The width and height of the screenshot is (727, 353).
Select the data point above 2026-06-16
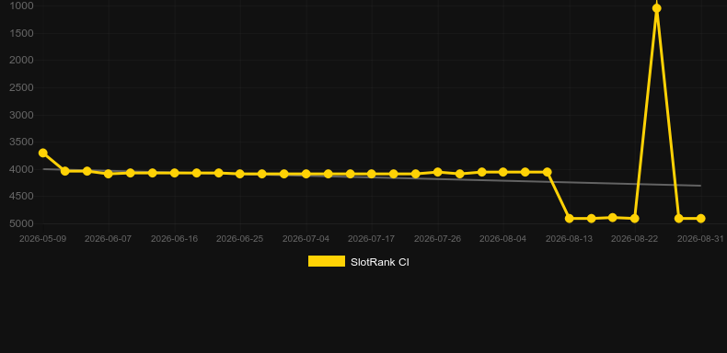(x=174, y=173)
